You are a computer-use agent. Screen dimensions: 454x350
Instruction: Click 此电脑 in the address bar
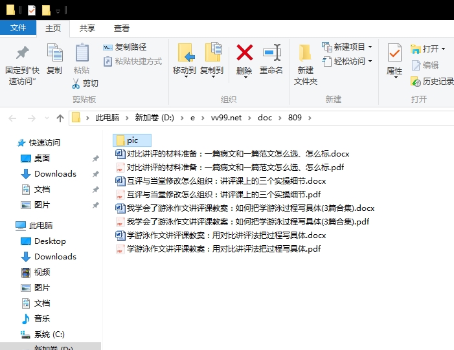108,118
